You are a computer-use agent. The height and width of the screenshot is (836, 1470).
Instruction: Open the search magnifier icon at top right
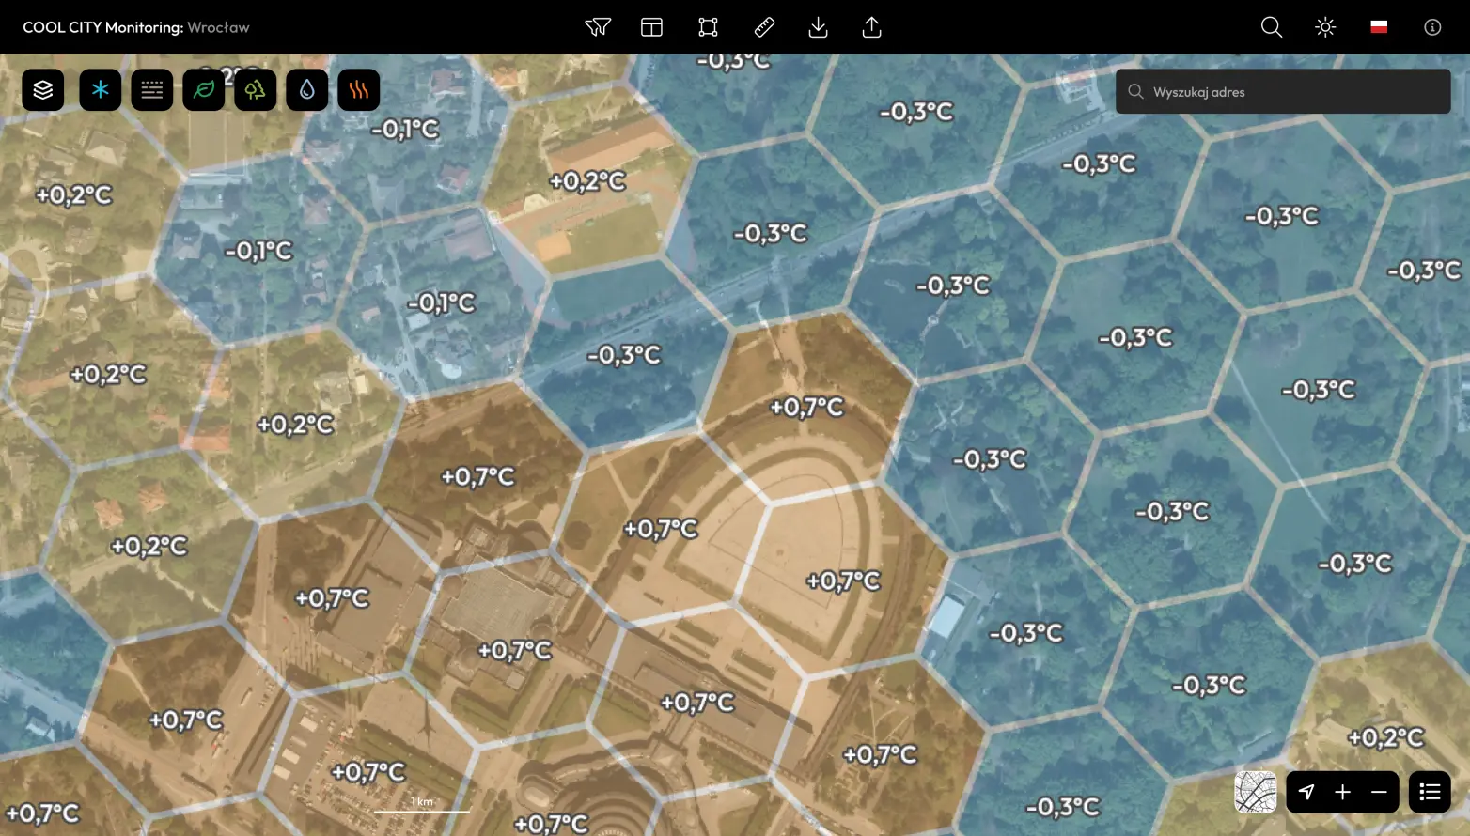click(1271, 27)
